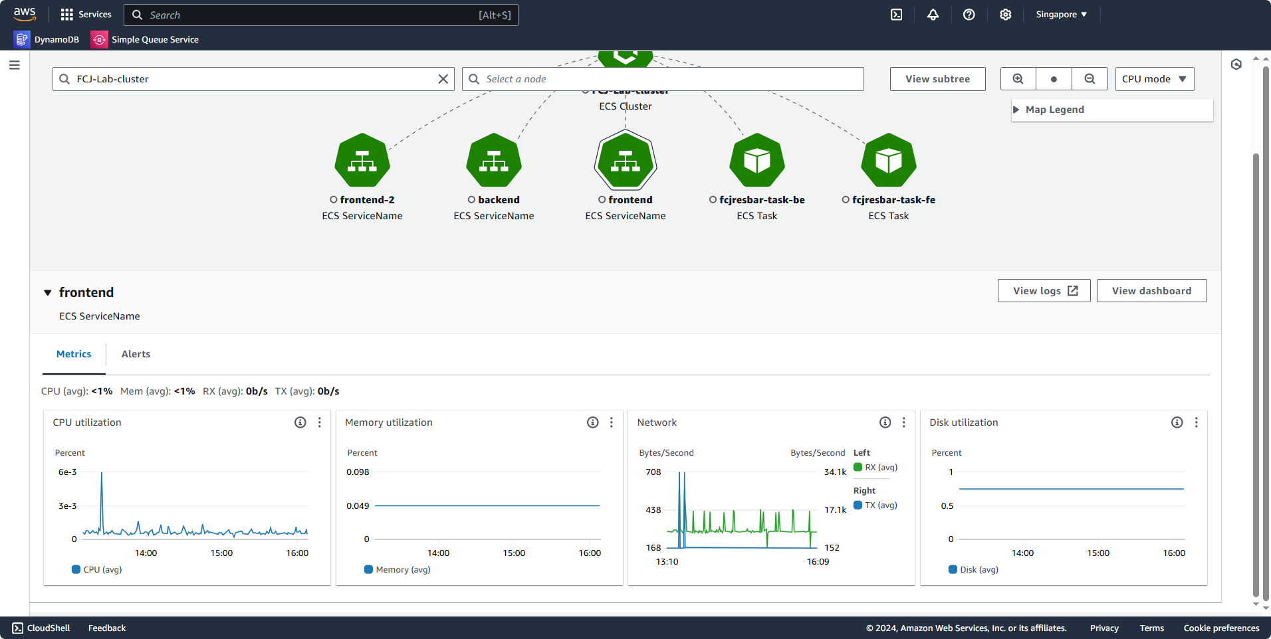Open the Terms link
The width and height of the screenshot is (1271, 639).
tap(1152, 628)
